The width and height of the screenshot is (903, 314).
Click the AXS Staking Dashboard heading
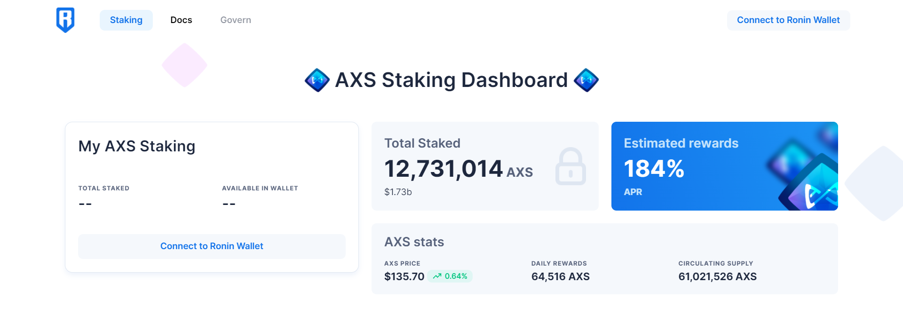[451, 80]
